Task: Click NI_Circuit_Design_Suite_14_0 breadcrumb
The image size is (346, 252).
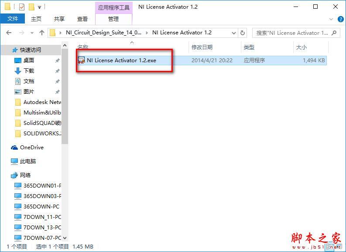Action: pos(103,33)
